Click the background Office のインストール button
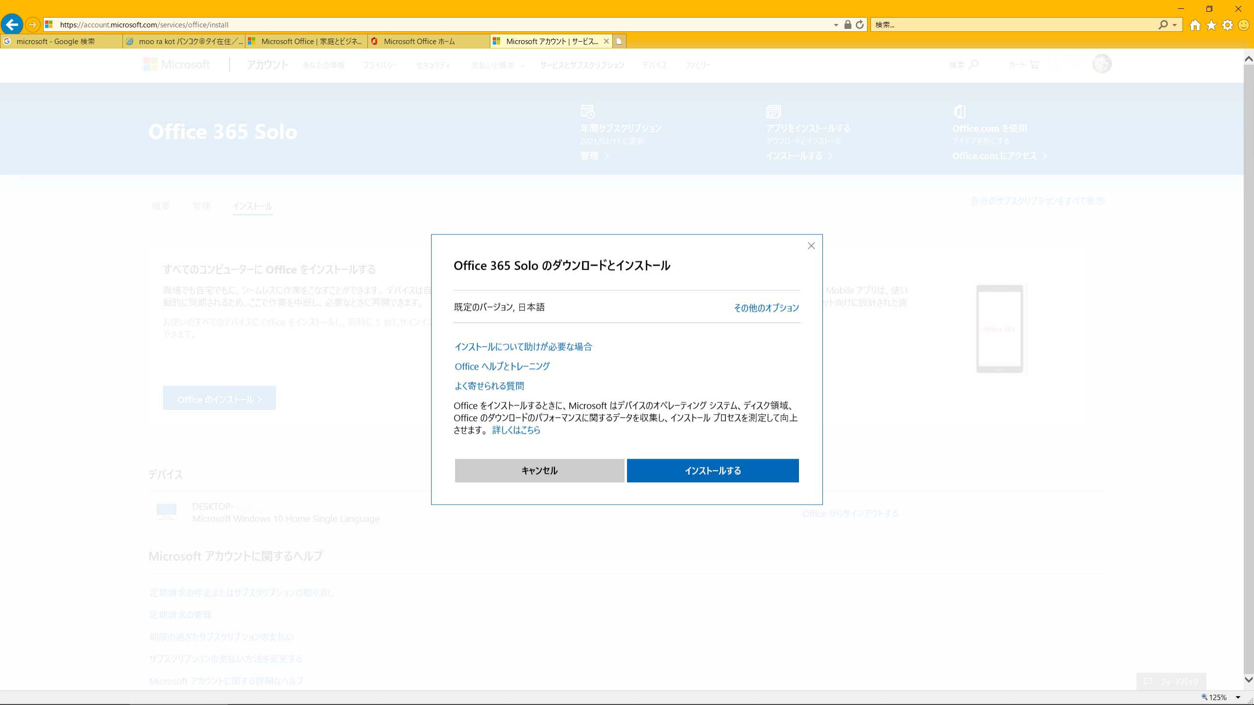Image resolution: width=1254 pixels, height=705 pixels. click(219, 398)
